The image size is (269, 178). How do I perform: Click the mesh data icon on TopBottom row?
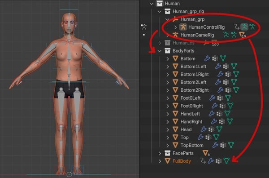pyautogui.click(x=231, y=145)
